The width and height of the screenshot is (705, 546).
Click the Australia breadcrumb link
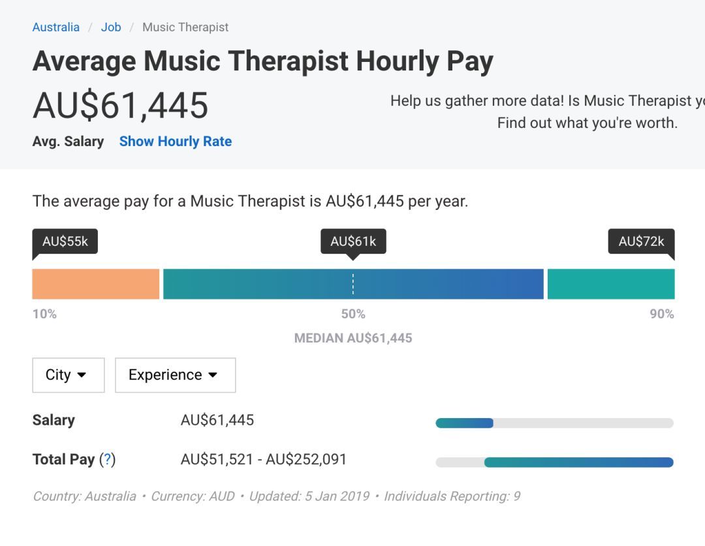pyautogui.click(x=56, y=27)
